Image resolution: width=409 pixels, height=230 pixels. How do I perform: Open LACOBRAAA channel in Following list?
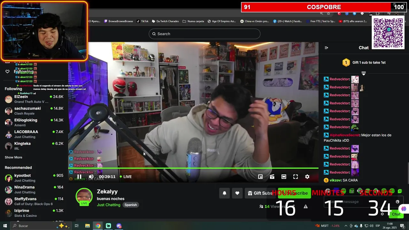click(34, 134)
